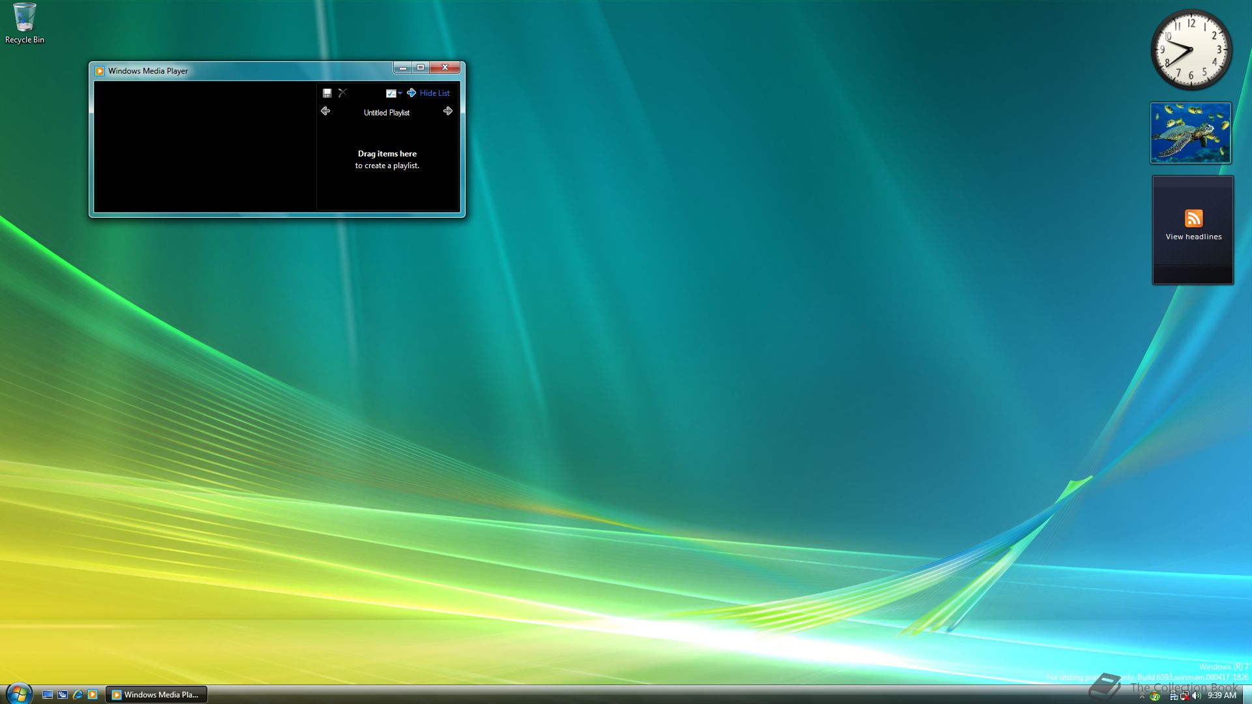
Task: Click Windows Media Player taskbar button
Action: [156, 695]
